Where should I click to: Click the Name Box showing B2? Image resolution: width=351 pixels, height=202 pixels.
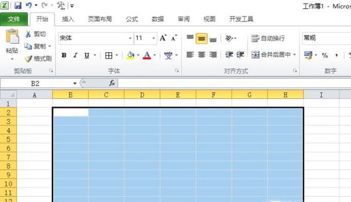click(36, 84)
